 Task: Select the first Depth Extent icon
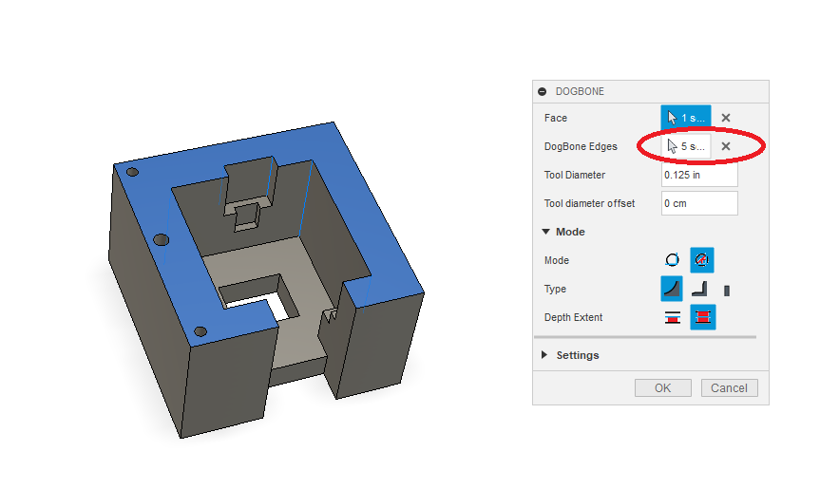click(673, 317)
